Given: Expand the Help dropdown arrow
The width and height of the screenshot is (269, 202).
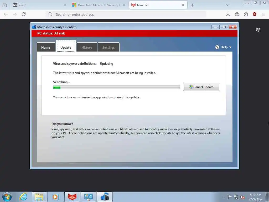Looking at the screenshot, I should click(x=230, y=47).
